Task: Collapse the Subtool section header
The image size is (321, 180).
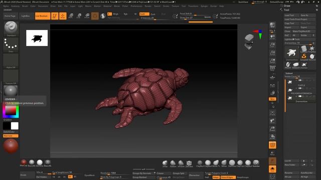Action: coord(289,73)
